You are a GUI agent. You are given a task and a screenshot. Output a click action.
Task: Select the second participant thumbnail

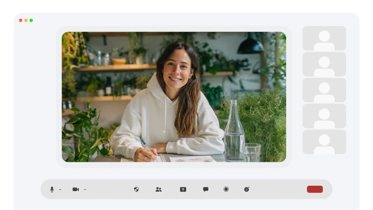click(324, 64)
